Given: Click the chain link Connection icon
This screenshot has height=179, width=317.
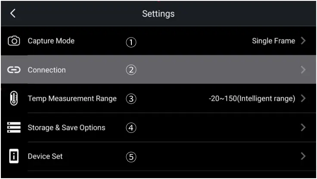Looking at the screenshot, I should 14,70.
